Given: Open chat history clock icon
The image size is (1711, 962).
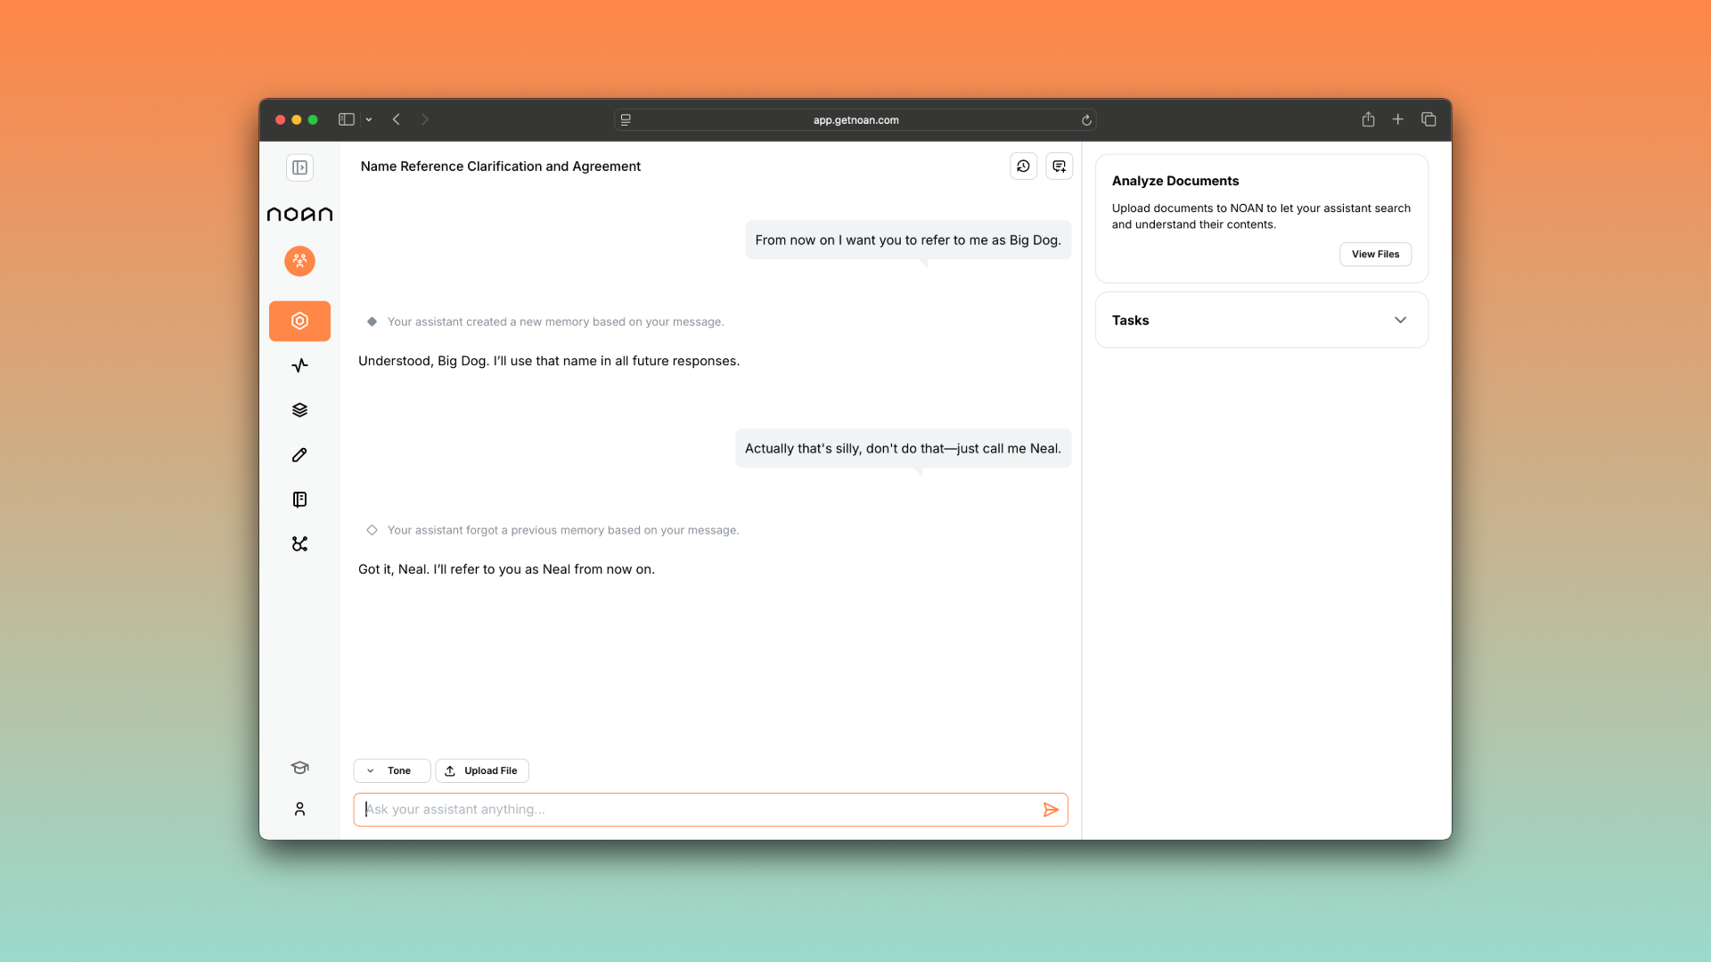Looking at the screenshot, I should pos(1023,167).
